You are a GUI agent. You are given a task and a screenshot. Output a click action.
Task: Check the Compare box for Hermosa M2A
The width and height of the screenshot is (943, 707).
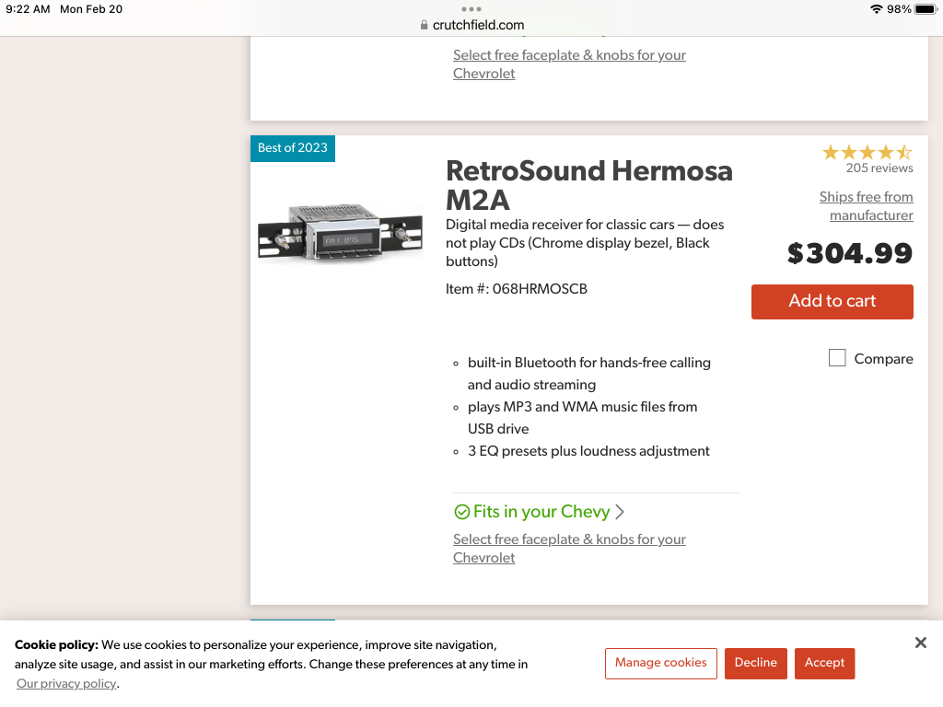point(837,358)
